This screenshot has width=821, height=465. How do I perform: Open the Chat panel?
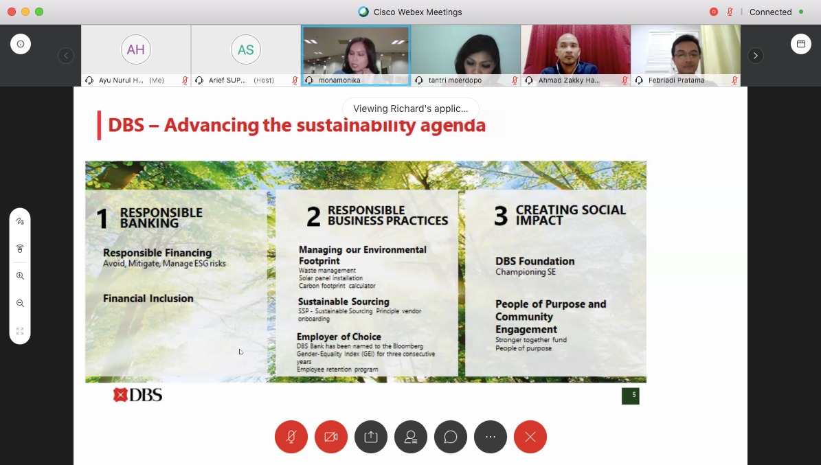coord(450,437)
